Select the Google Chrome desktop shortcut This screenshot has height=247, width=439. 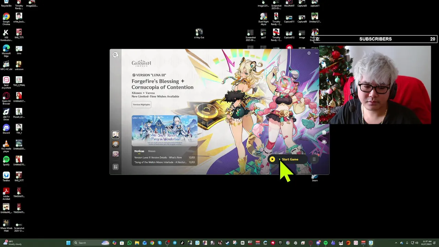6,19
